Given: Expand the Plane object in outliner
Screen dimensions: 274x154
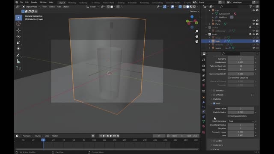Looking at the screenshot, I should (209, 24).
